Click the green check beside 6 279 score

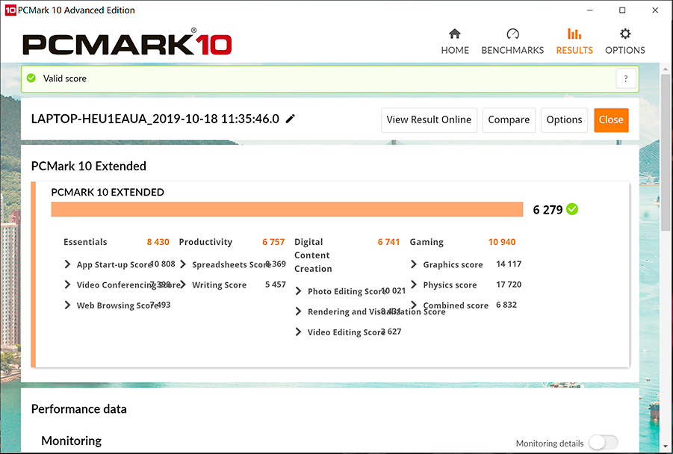572,209
